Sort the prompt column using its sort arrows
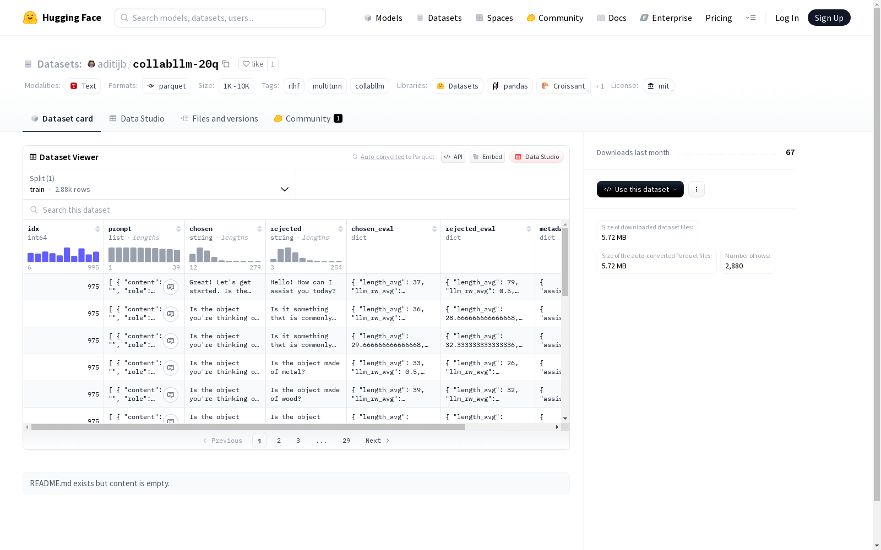881x550 pixels. click(178, 229)
